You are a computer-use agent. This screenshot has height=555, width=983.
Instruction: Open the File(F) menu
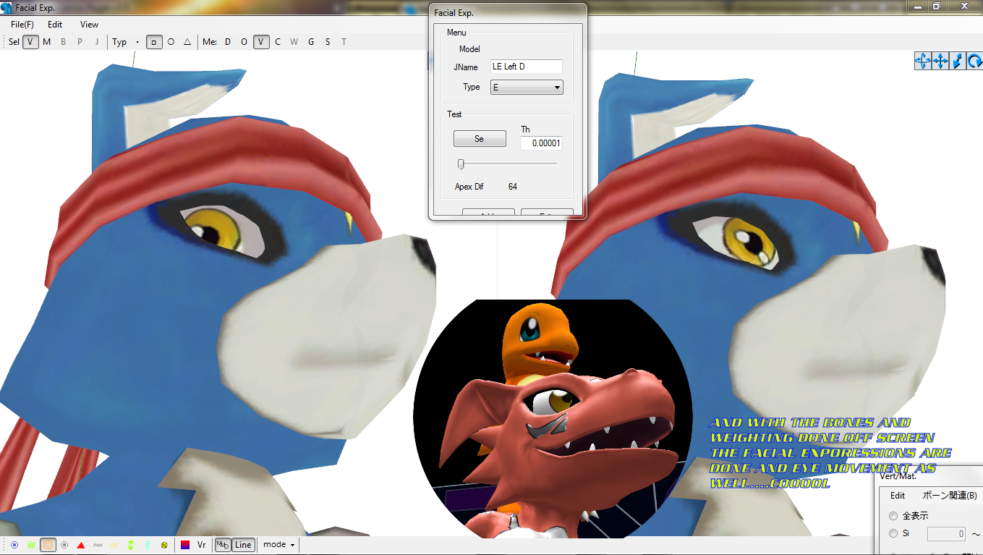pos(22,25)
